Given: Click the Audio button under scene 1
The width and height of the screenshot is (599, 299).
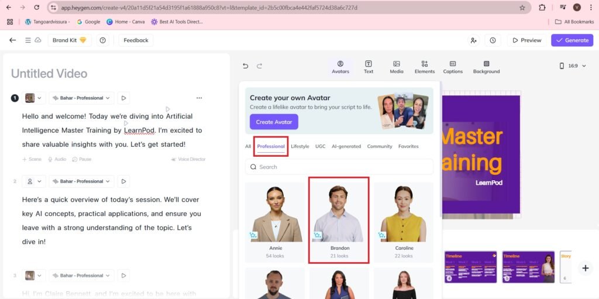Looking at the screenshot, I should click(x=57, y=159).
